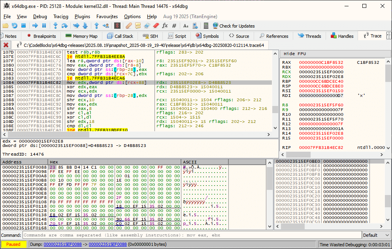Viewport: 392px width, 249px height.
Task: Follow the 0000023515EF0088 dump address link
Action: [x=62, y=244]
